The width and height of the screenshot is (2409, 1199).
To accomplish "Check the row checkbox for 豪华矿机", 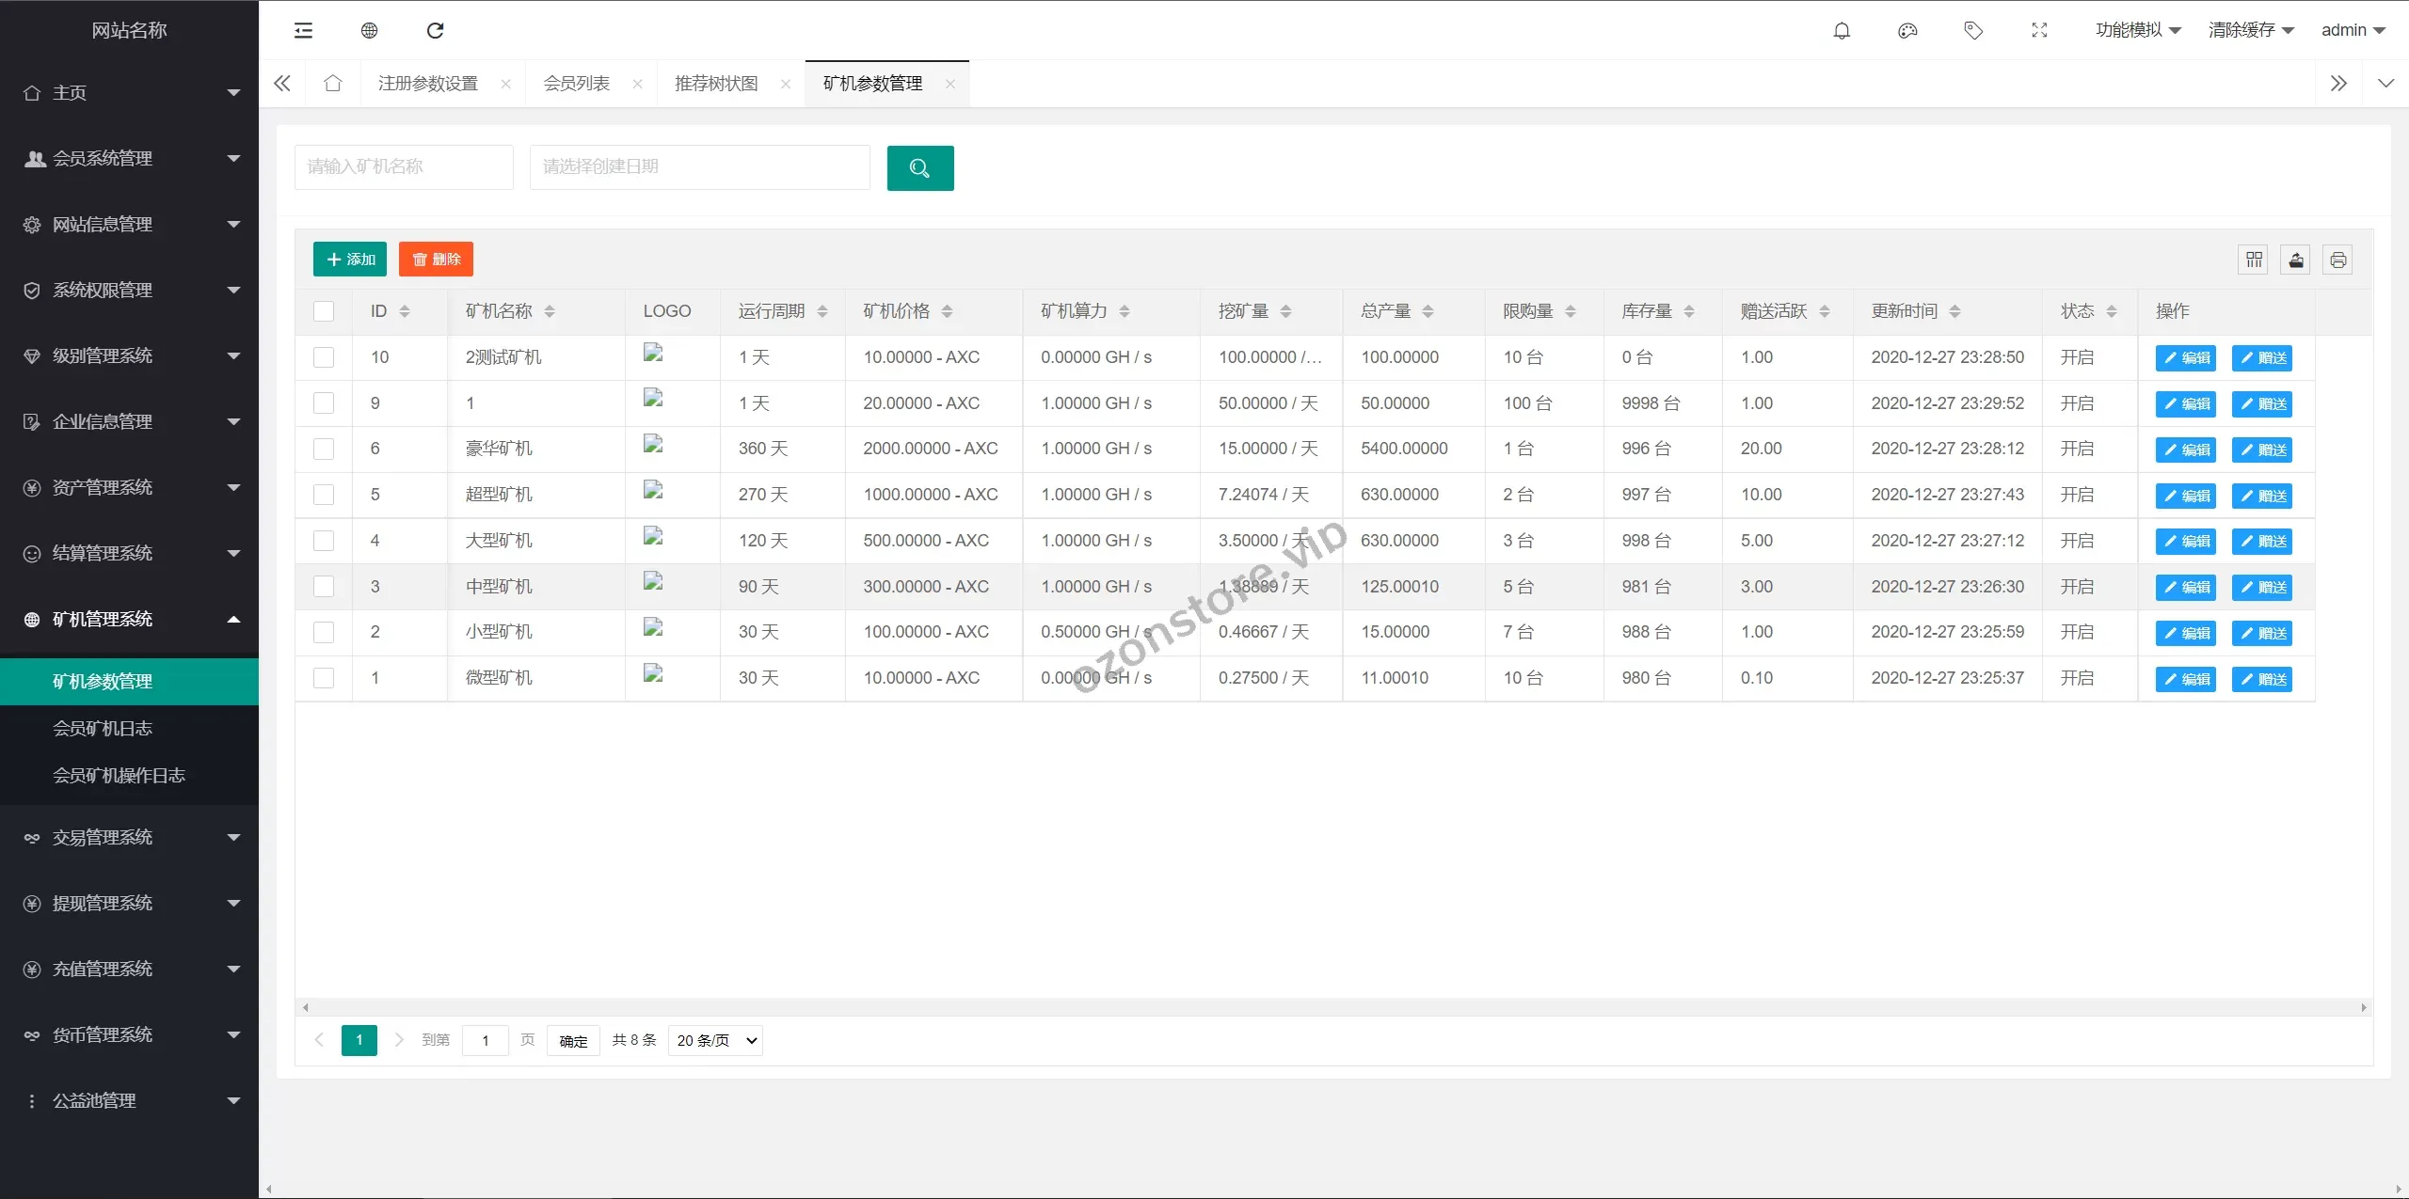I will 324,449.
